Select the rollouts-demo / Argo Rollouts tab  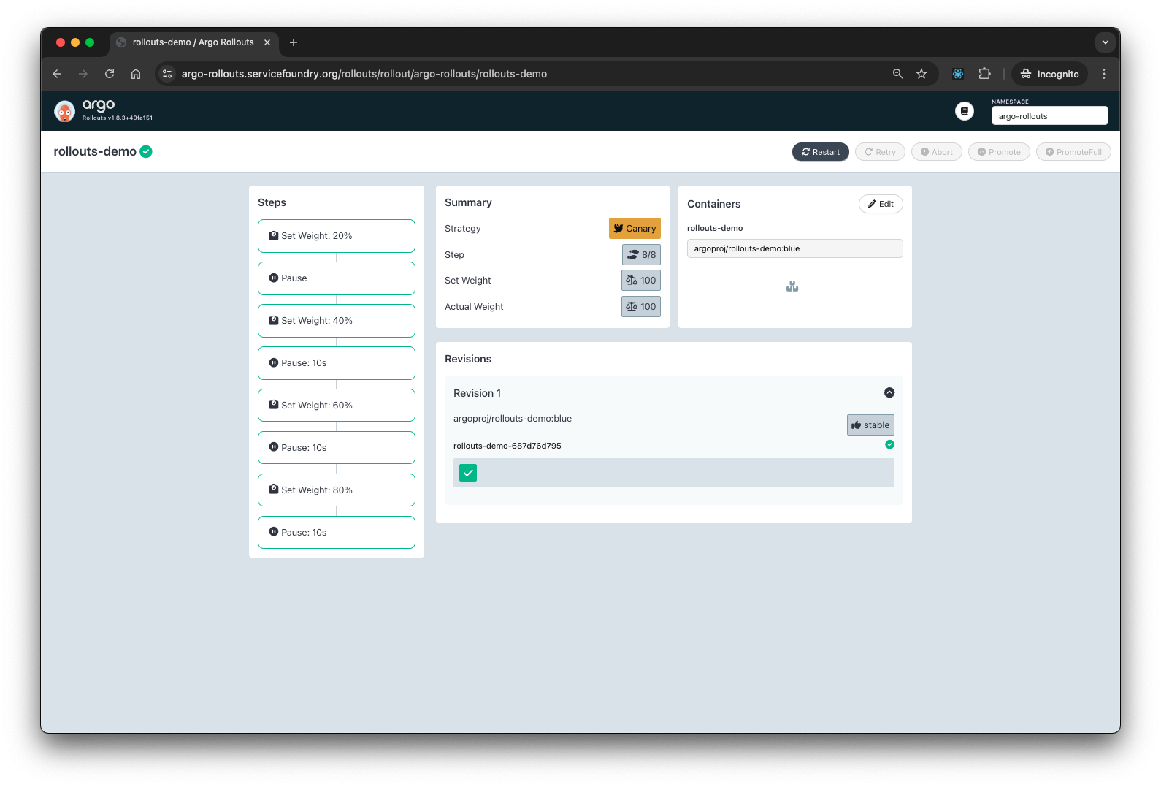tap(193, 42)
